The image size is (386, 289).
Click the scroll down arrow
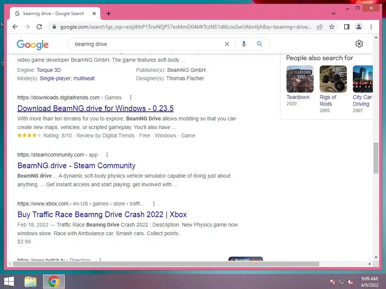click(376, 257)
